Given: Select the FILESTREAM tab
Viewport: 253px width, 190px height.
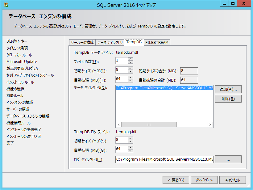Looking at the screenshot, I should [157, 43].
